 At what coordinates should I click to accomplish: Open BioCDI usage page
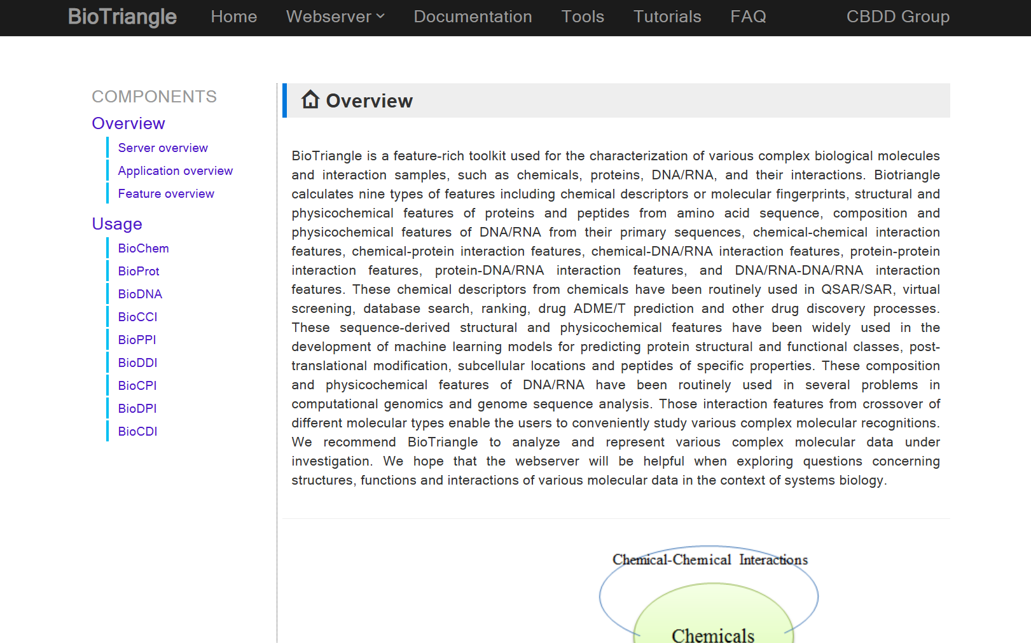(137, 432)
